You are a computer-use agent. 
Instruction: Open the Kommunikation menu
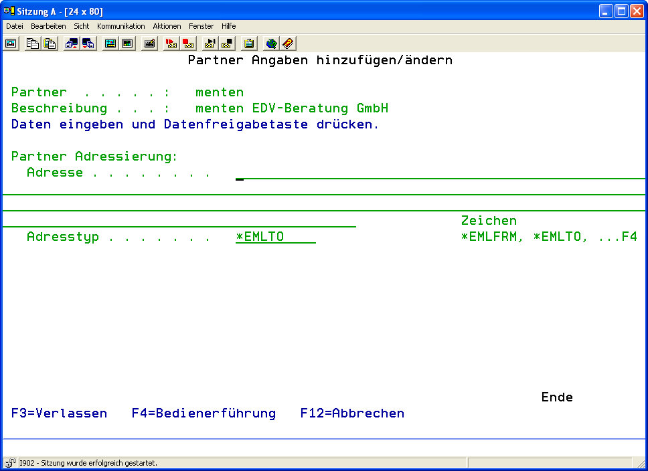pyautogui.click(x=120, y=26)
